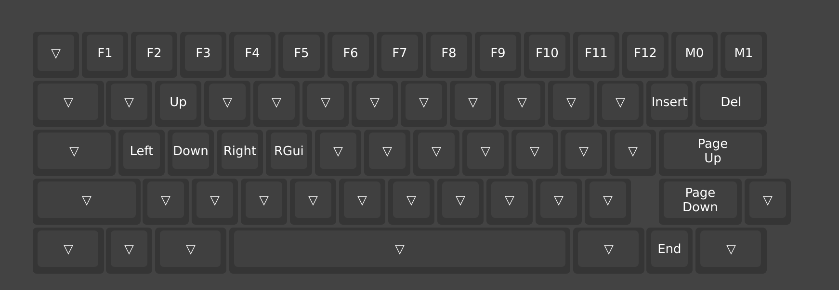Screen dimensions: 839x290
Task: Select the Page Down key
Action: [x=700, y=200]
